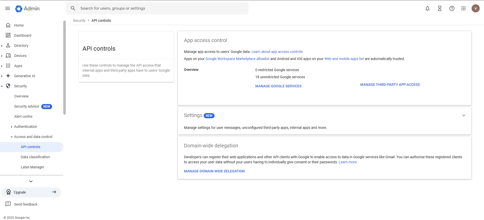484x220 pixels.
Task: Collapse Access and data control
Action: [12, 137]
